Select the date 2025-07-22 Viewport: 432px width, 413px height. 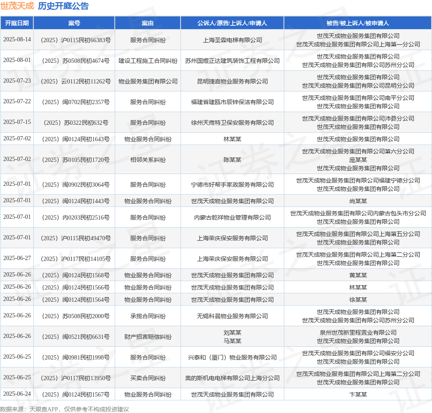(x=17, y=101)
